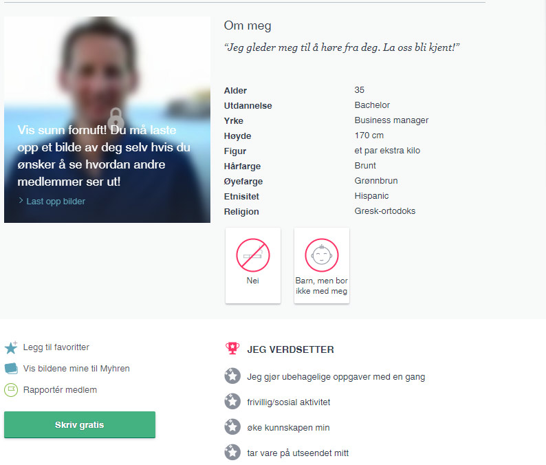Select Legg til favoritter link text

pos(56,347)
